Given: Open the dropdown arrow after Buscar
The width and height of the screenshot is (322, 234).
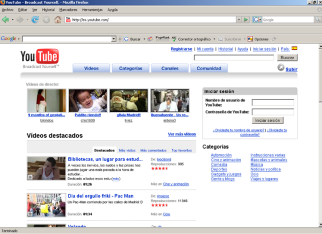Looking at the screenshot, I should 144,39.
